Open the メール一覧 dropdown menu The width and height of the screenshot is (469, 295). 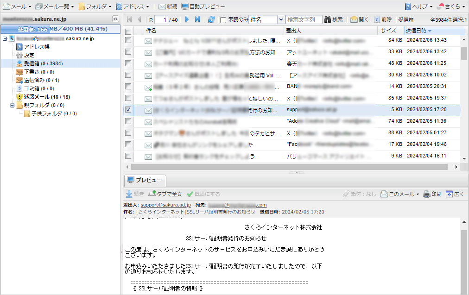coord(55,6)
